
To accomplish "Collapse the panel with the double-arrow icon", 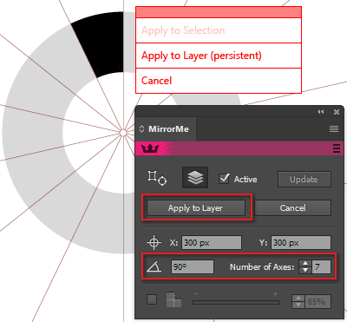I will (x=321, y=112).
